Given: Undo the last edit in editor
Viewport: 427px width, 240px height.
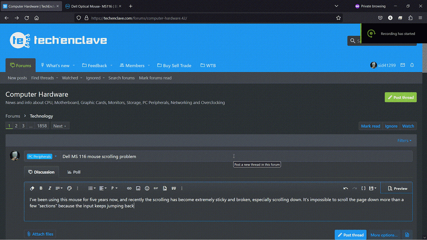Looking at the screenshot, I should pos(346,188).
